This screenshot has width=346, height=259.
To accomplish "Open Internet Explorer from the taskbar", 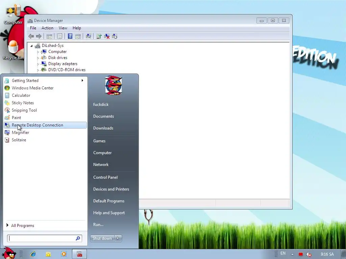I will coord(33,254).
